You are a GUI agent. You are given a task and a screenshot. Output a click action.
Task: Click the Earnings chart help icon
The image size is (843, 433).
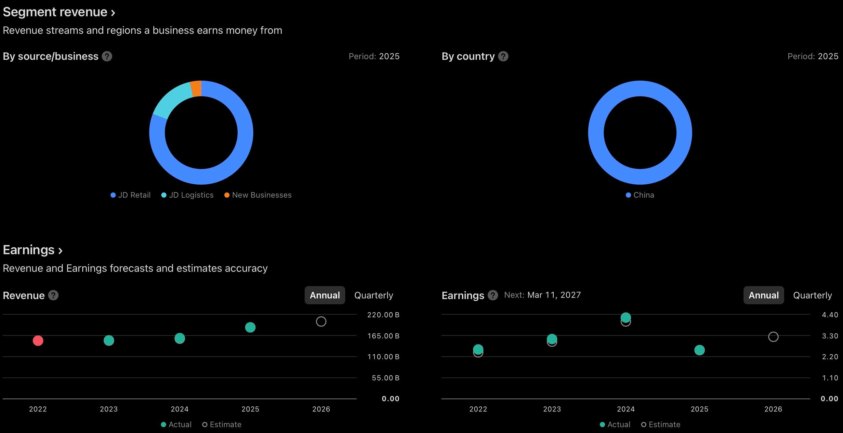pos(493,295)
